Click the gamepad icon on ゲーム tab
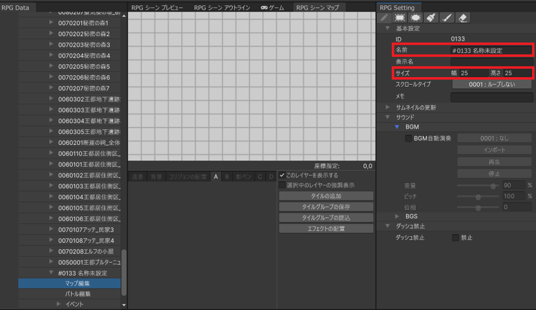Image resolution: width=536 pixels, height=310 pixels. [264, 8]
